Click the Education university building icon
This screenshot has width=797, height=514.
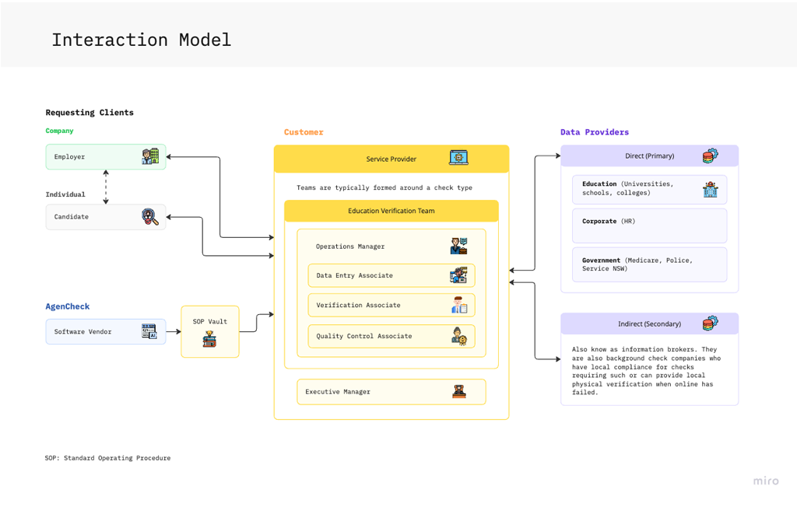(710, 190)
